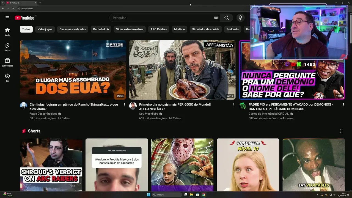The width and height of the screenshot is (352, 198).
Task: Open the Eu profile page in sidebar
Action: [x=7, y=78]
